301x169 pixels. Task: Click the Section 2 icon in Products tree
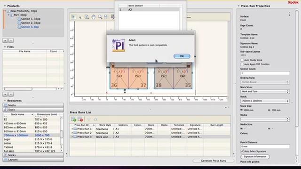pos(19,23)
